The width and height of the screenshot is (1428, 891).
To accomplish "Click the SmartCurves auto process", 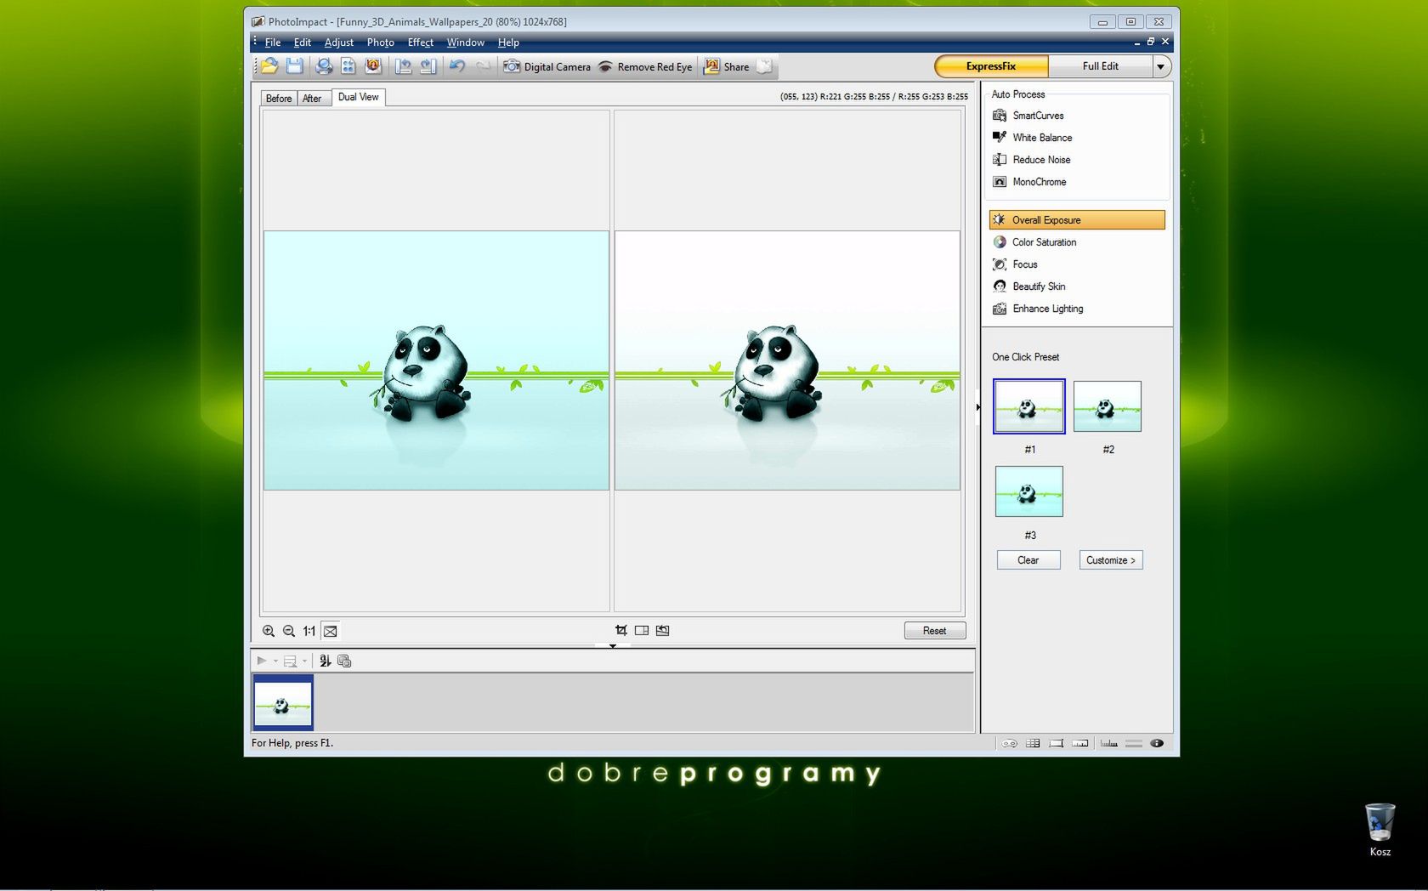I will pos(1028,116).
